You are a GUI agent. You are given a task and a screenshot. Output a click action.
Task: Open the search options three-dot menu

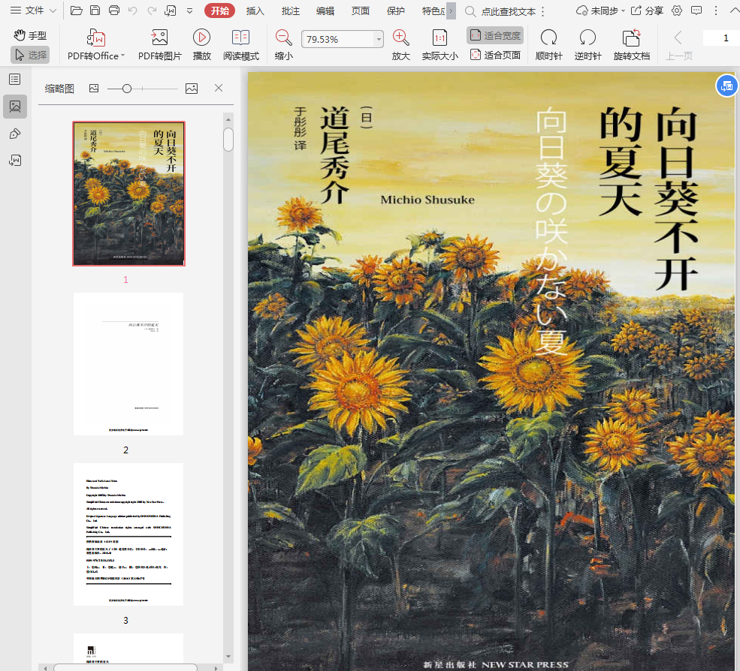(x=542, y=11)
